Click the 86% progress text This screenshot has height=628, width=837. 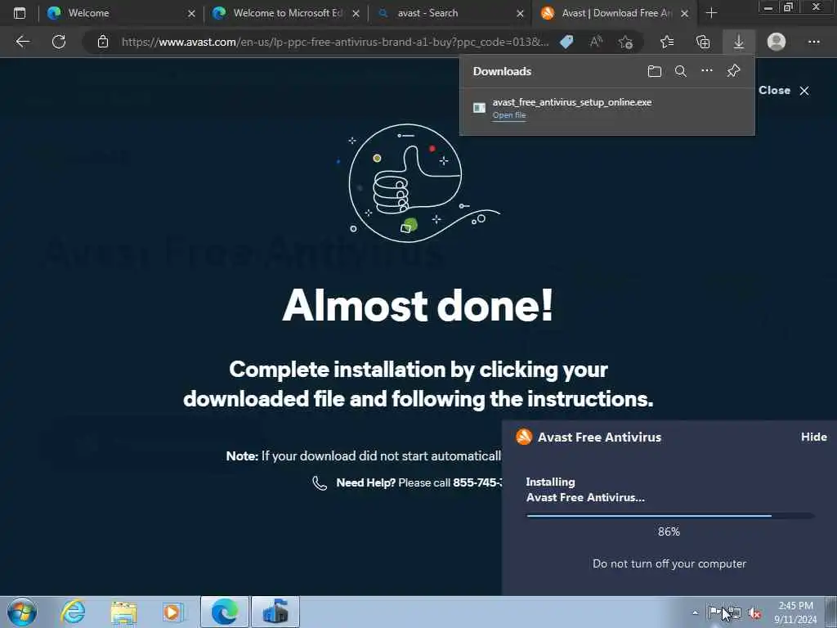click(669, 532)
